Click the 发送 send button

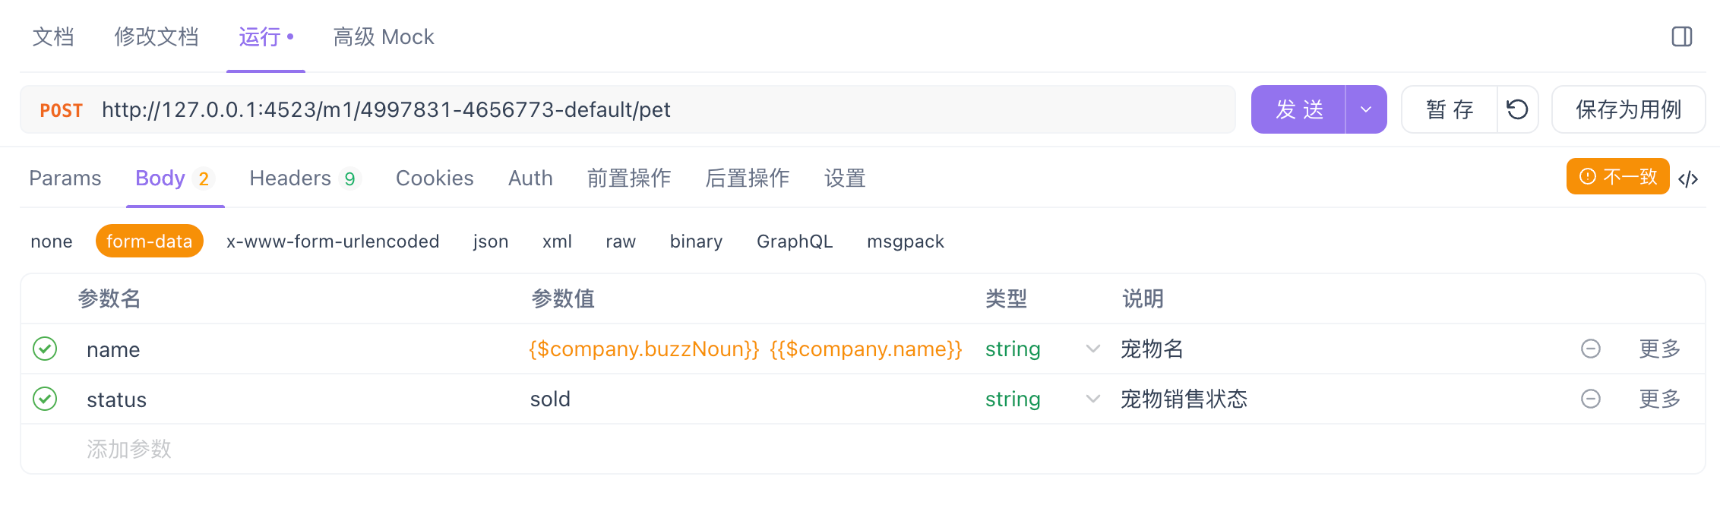[1298, 109]
